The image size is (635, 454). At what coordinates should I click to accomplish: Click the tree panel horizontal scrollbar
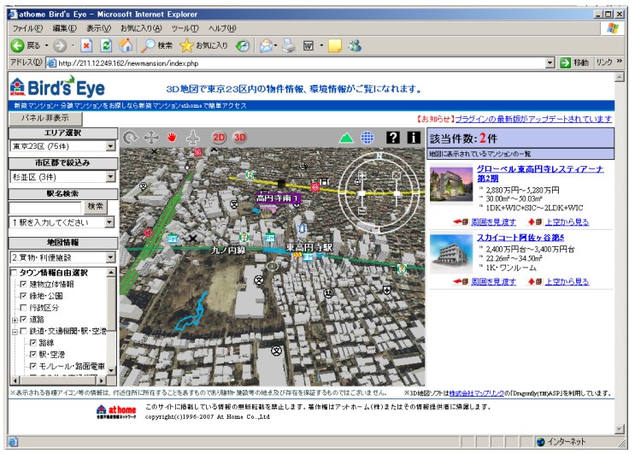pos(58,380)
